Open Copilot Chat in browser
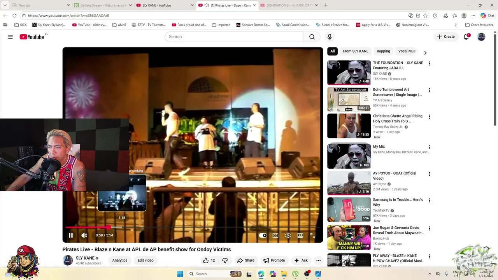 click(487, 16)
